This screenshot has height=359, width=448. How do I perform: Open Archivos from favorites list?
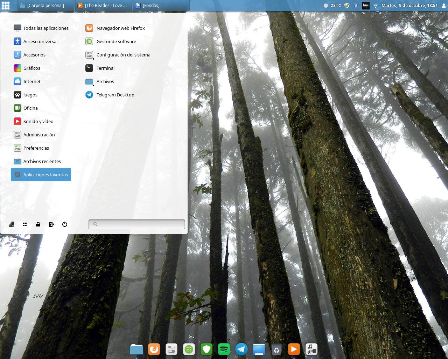click(100, 81)
